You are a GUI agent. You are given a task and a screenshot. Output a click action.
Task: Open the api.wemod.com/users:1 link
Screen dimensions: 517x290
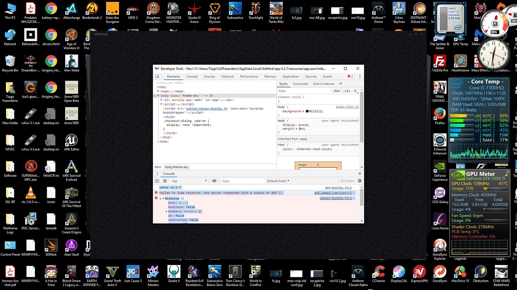(333, 193)
